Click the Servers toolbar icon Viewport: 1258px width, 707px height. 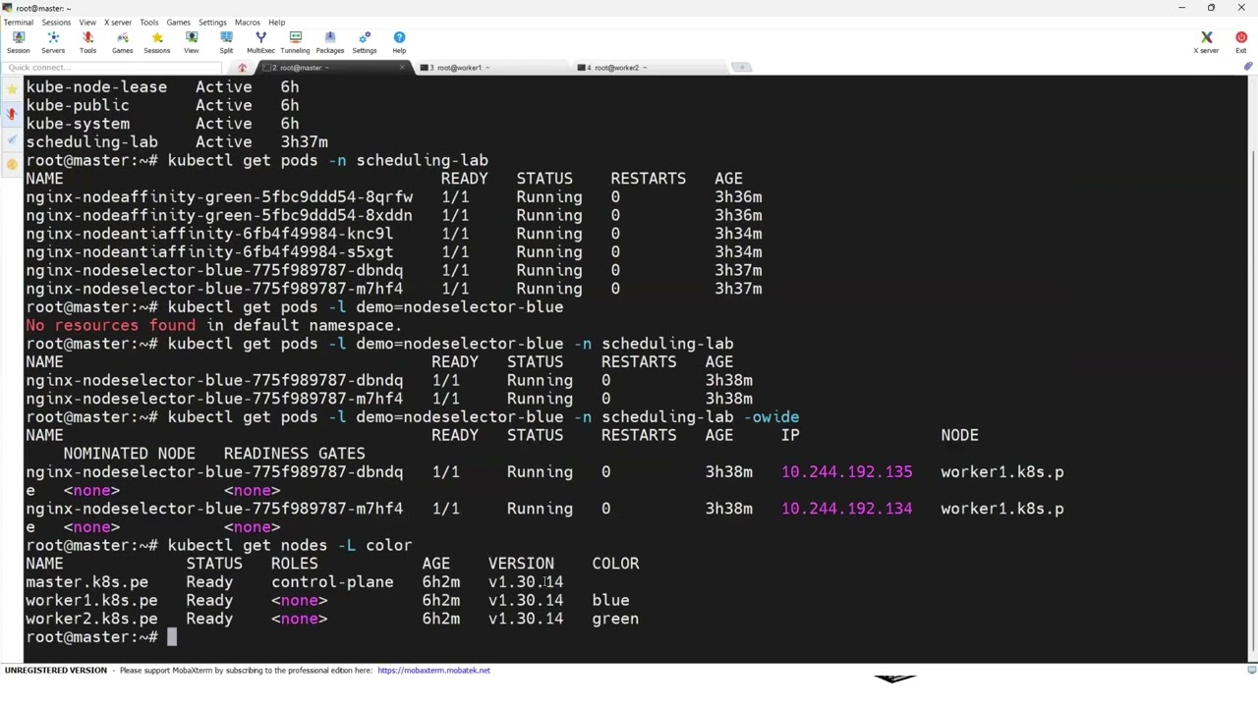tap(53, 42)
